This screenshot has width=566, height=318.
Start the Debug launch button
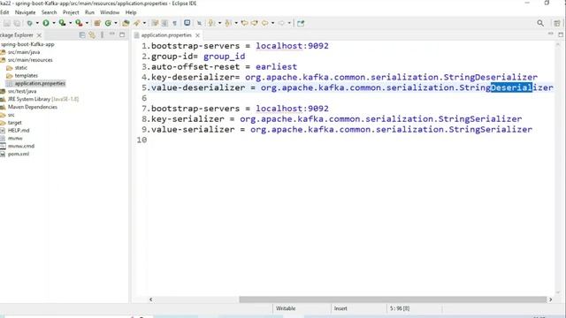pos(29,23)
